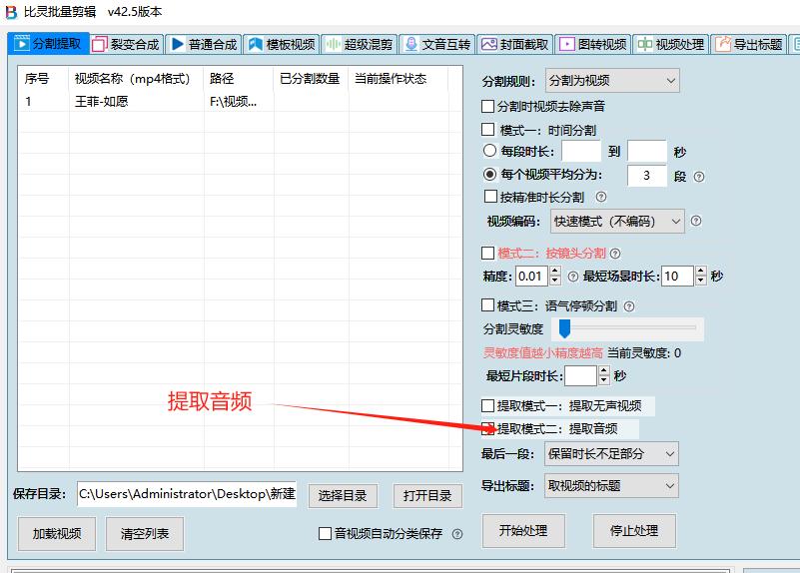
Task: Switch to the 裂变合成 tab
Action: coord(126,44)
